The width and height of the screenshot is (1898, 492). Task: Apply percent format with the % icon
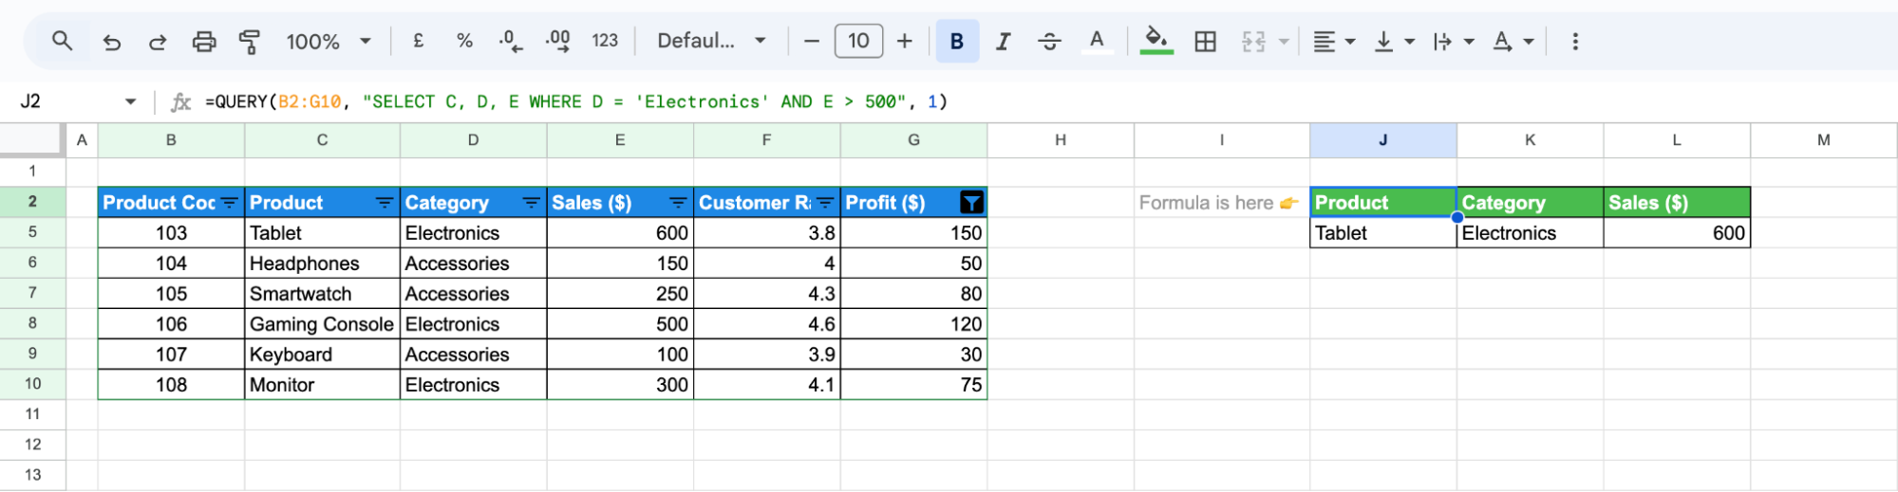pos(464,41)
